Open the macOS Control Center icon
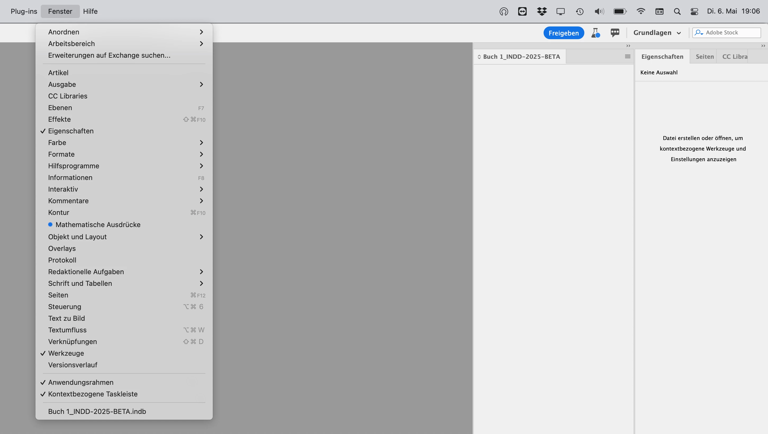Viewport: 768px width, 434px height. tap(694, 11)
